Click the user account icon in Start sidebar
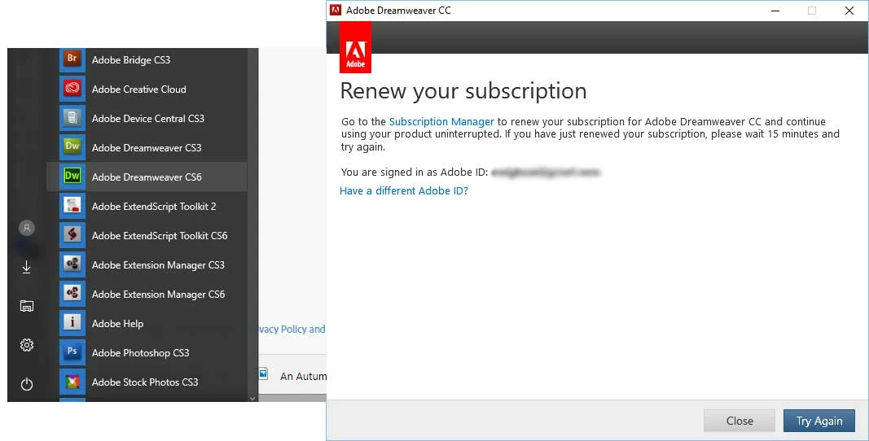This screenshot has width=869, height=441. (27, 228)
